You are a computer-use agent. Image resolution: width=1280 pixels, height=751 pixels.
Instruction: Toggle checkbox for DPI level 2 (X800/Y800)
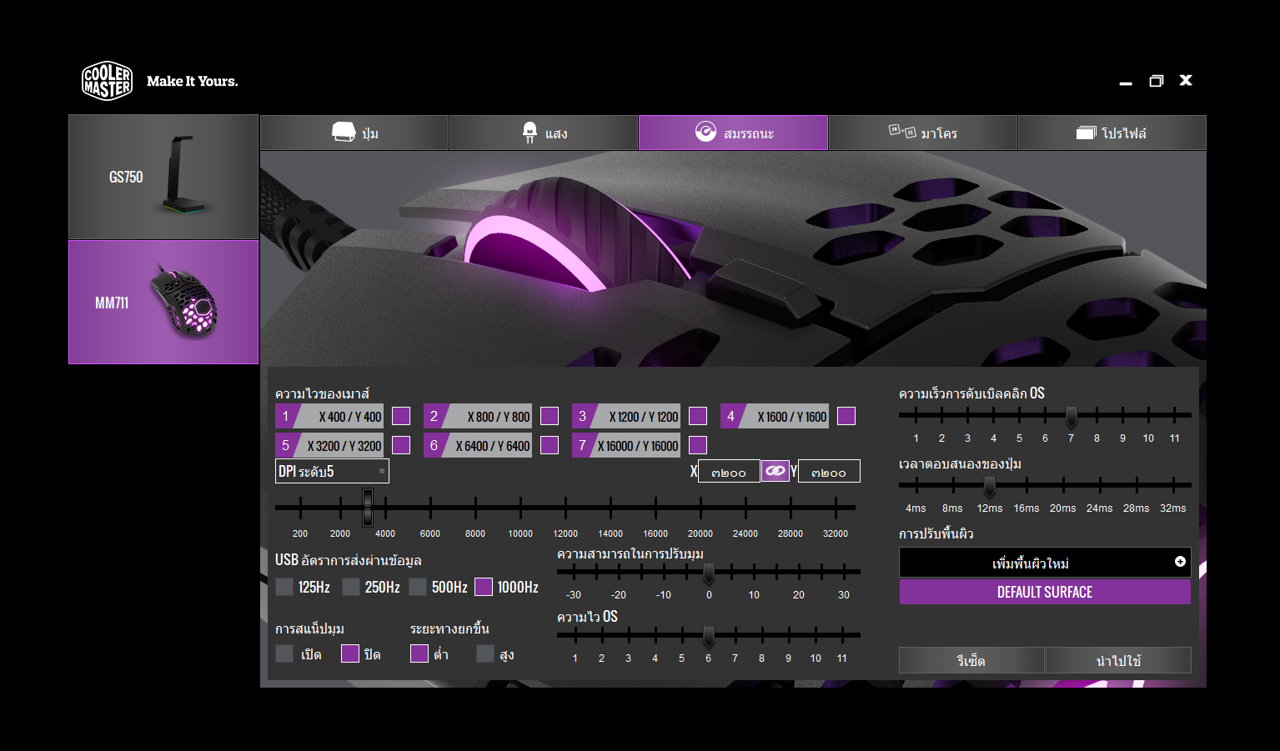550,416
